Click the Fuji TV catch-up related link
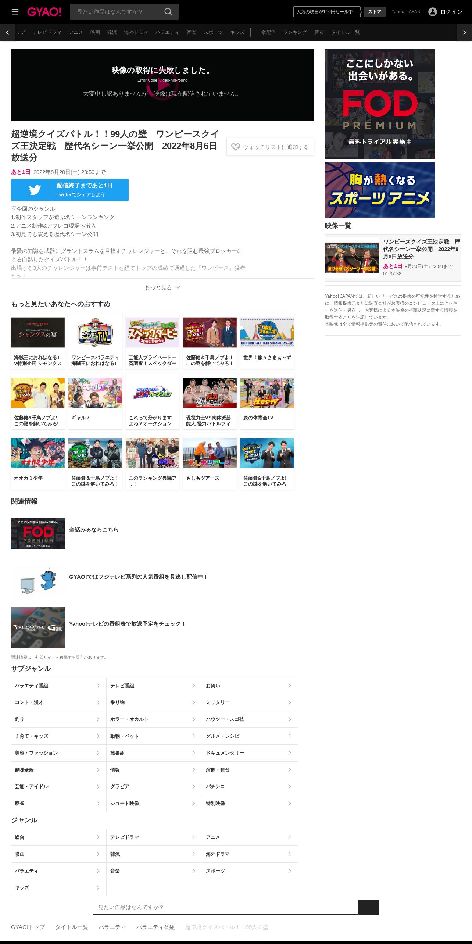 coord(139,577)
